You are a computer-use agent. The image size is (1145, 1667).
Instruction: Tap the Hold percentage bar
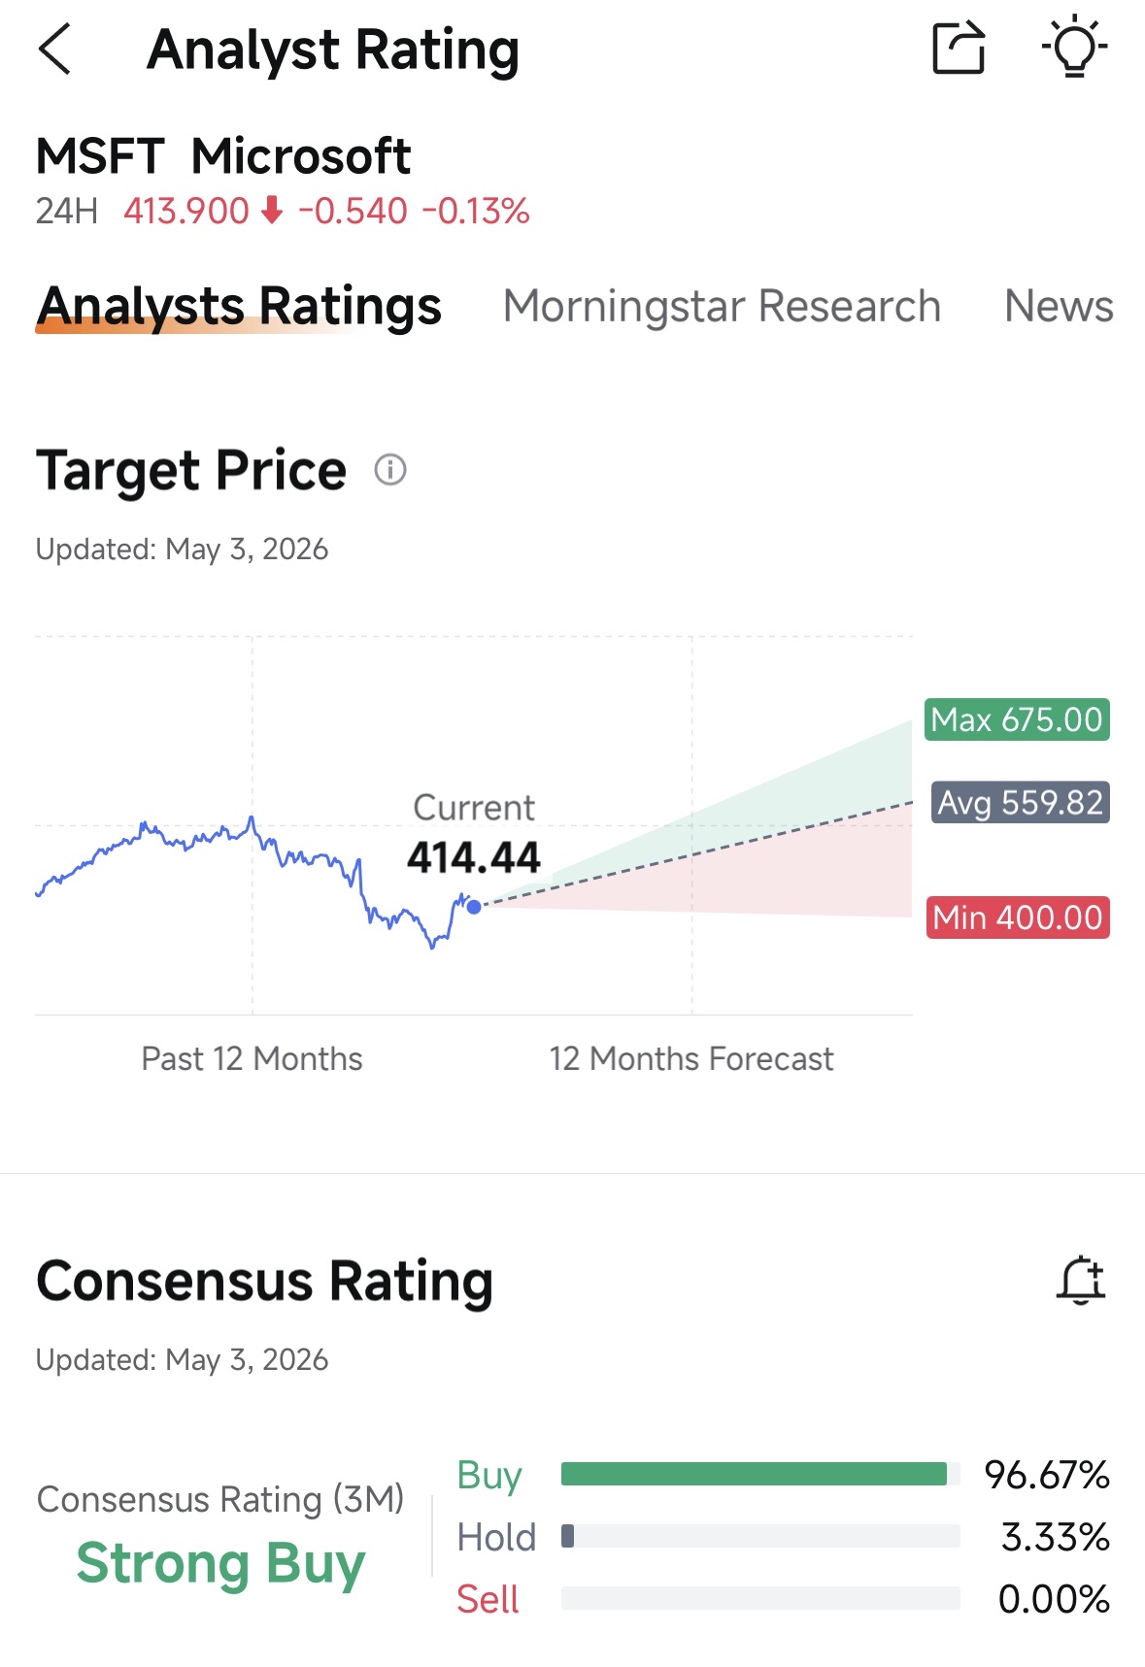[760, 1536]
